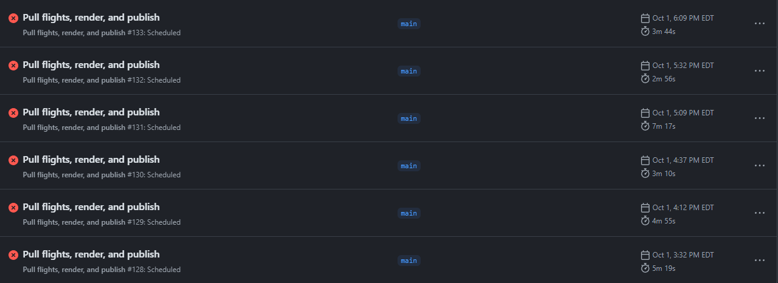
Task: Open the three-dot menu for run #132
Action: (759, 70)
